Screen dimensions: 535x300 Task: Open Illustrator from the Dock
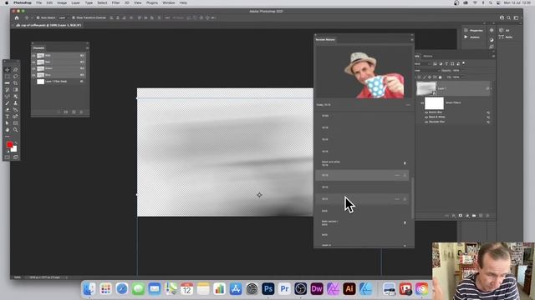[x=349, y=289]
